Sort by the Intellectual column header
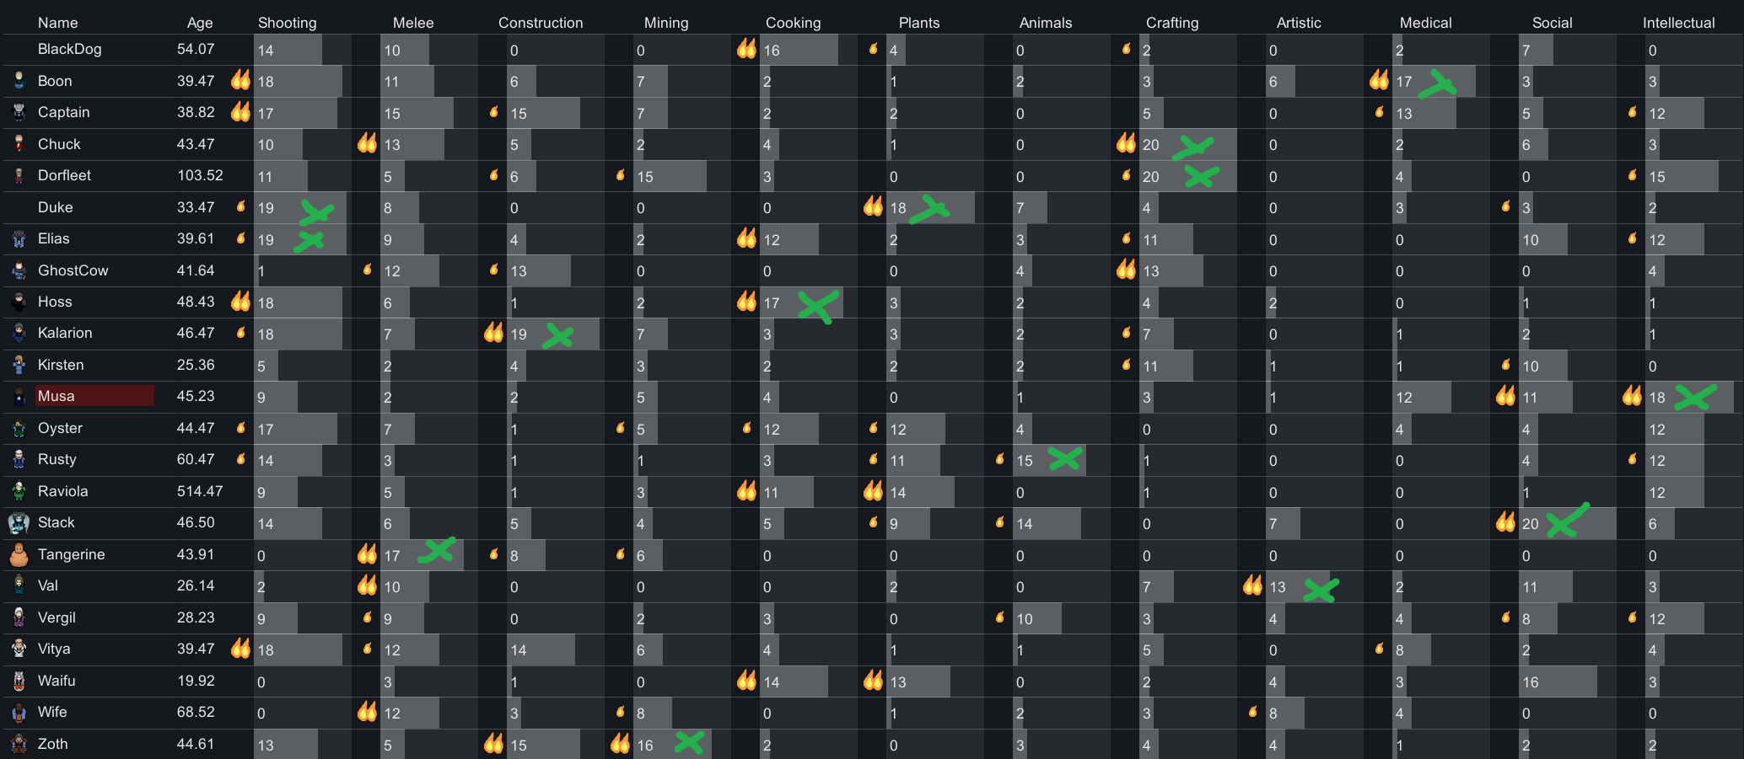Viewport: 1744px width, 759px height. [1678, 23]
